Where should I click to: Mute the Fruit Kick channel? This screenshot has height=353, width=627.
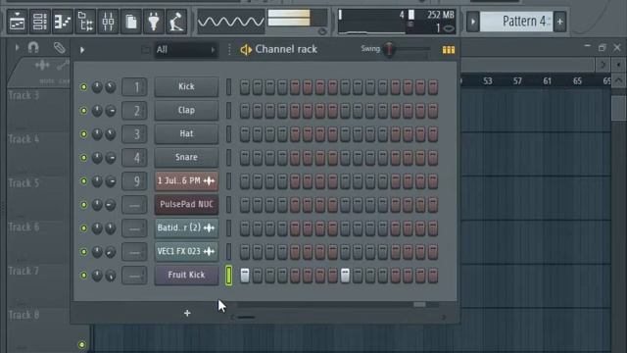click(83, 276)
